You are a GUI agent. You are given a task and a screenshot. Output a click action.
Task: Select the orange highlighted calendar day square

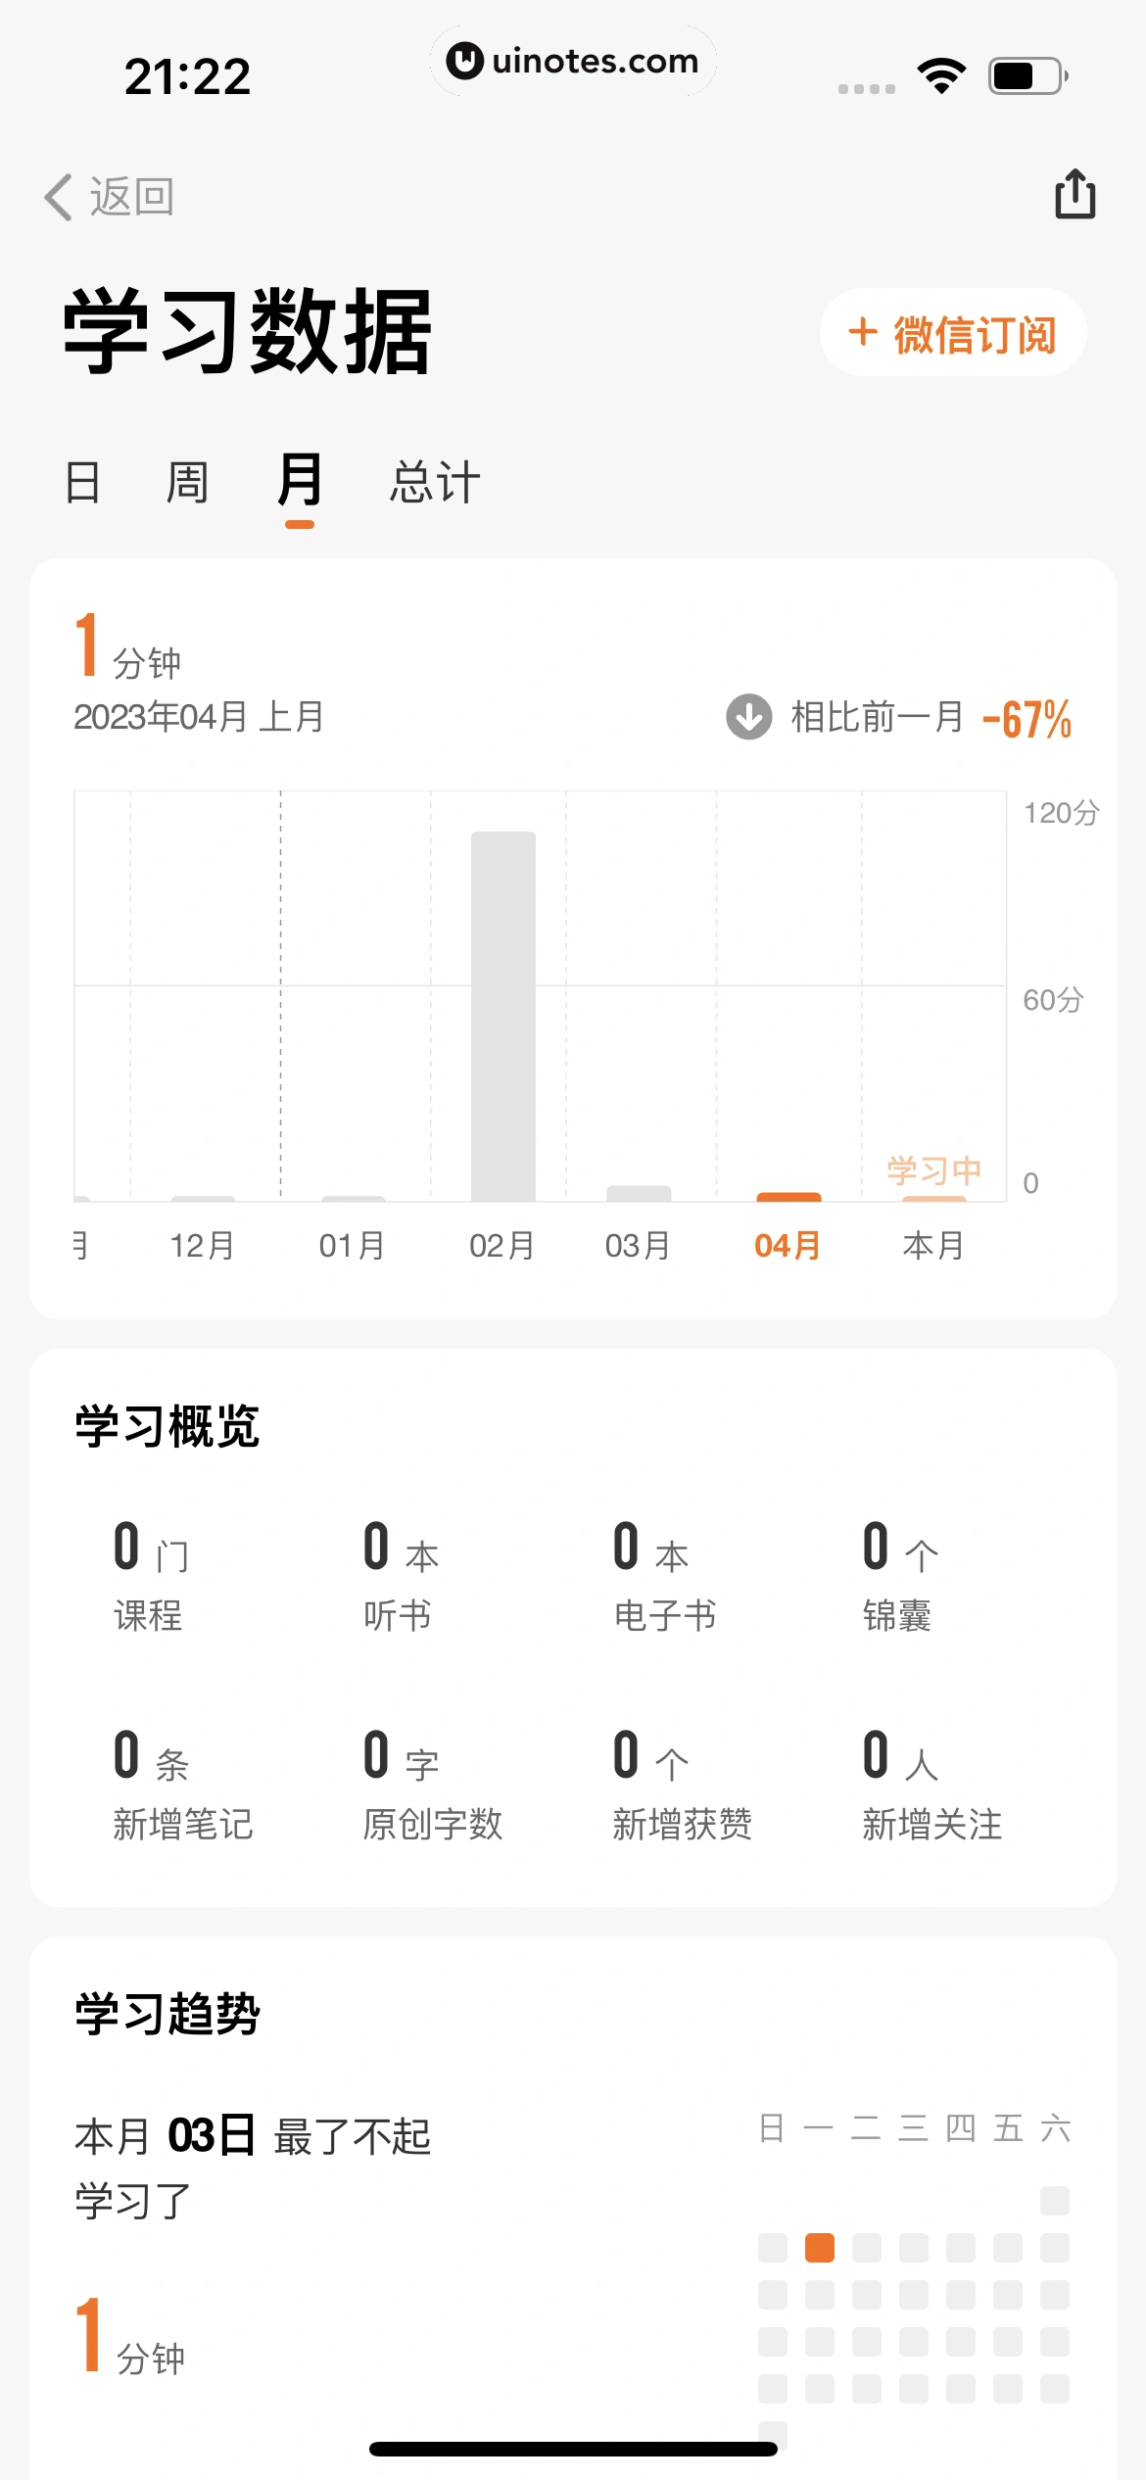[820, 2248]
